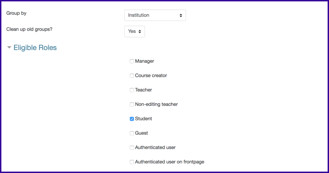Viewport: 329px width, 173px height.
Task: Click the Clean up old groups? label
Action: click(29, 29)
